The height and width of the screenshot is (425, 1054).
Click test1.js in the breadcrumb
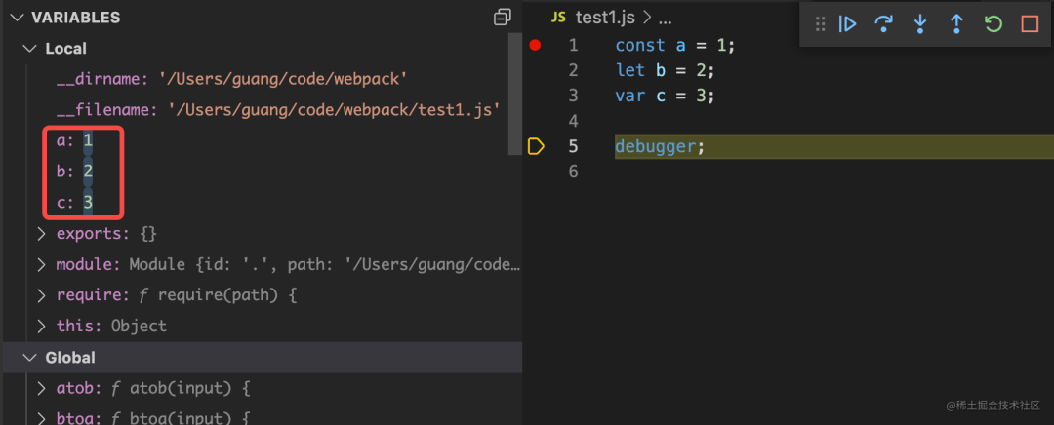tap(605, 18)
